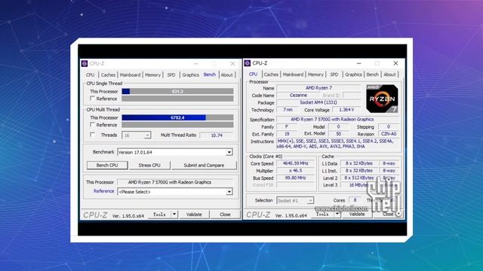Expand the Tools arrow in the CPU window
483x271 pixels.
(337, 214)
